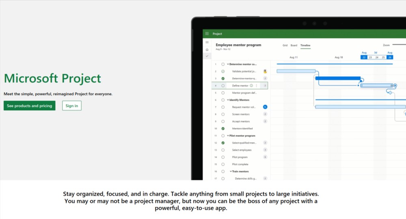Screen dimensions: 406x219
Task: Mark Mentor program def... task complete
Action: (x=223, y=93)
